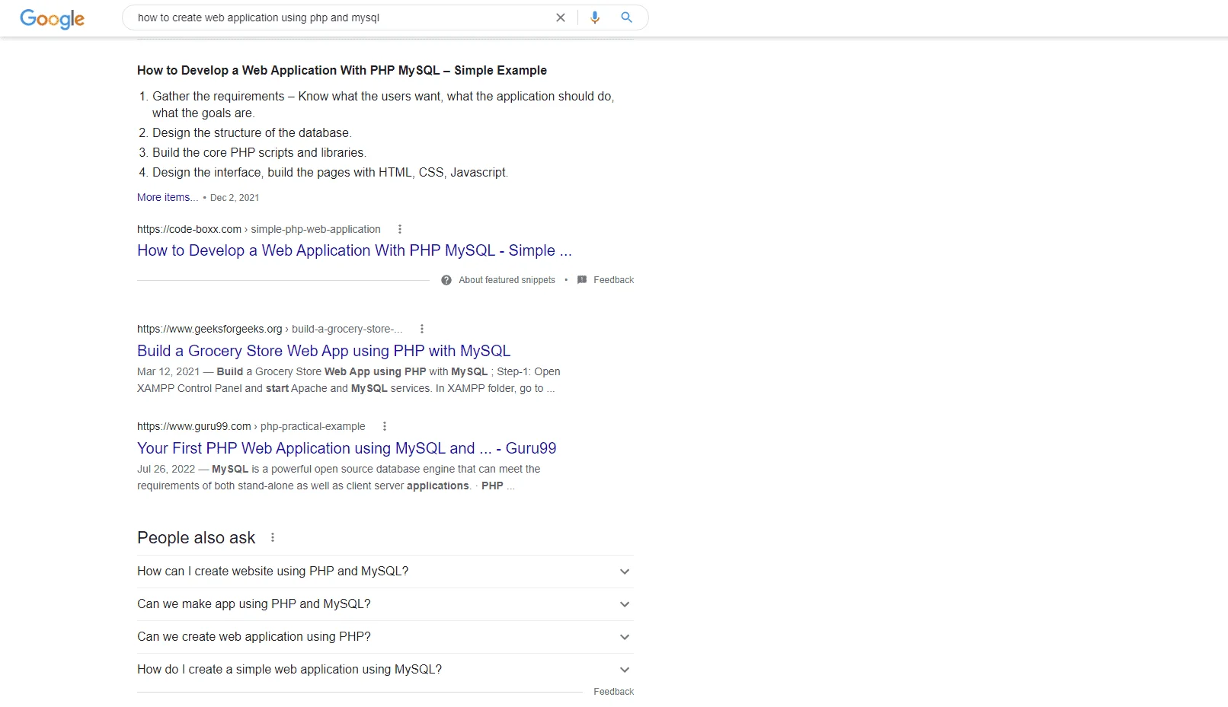
Task: Clear the search query with X icon
Action: pos(561,18)
